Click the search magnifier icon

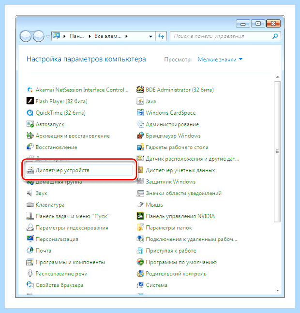(x=275, y=36)
